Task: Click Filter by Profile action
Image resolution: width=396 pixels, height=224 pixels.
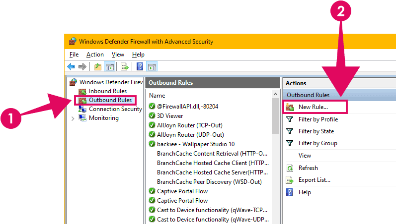Action: coord(318,119)
